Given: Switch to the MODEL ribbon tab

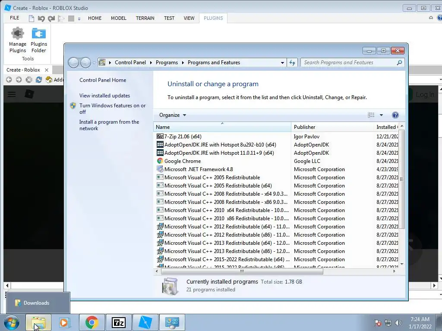Looking at the screenshot, I should [x=118, y=18].
